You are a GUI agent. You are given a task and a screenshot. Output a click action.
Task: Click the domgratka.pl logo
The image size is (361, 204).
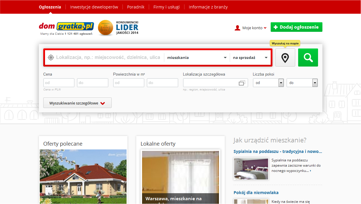[66, 26]
